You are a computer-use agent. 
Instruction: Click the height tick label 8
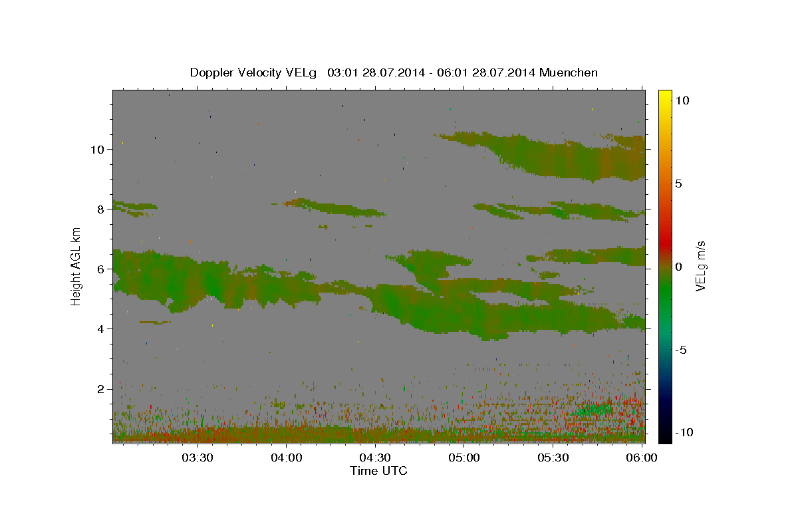pyautogui.click(x=102, y=209)
